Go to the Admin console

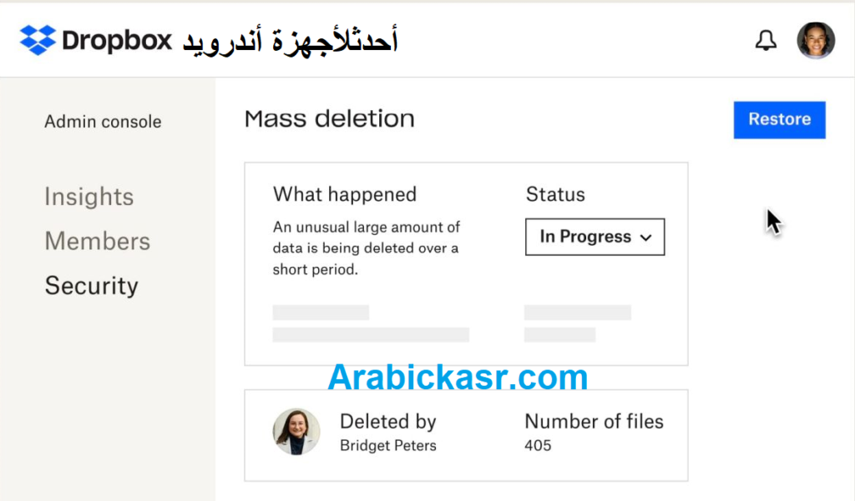pyautogui.click(x=103, y=121)
